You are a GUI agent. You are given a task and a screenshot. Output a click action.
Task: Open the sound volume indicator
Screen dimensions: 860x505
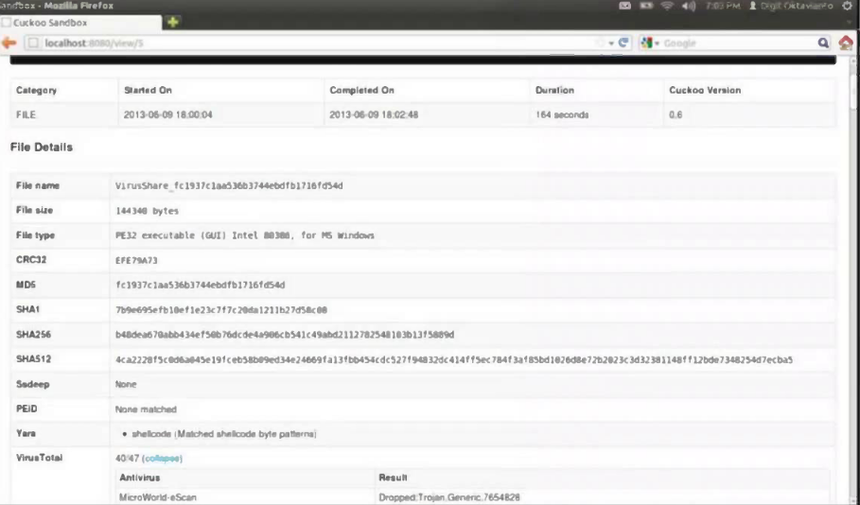click(689, 6)
